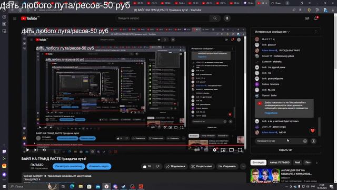Viewport: 337px width, 190px height.
Task: Seek on the red video progress bar
Action: (x=133, y=146)
